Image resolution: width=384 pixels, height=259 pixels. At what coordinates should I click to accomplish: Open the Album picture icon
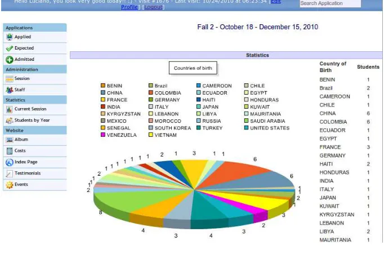pos(10,140)
